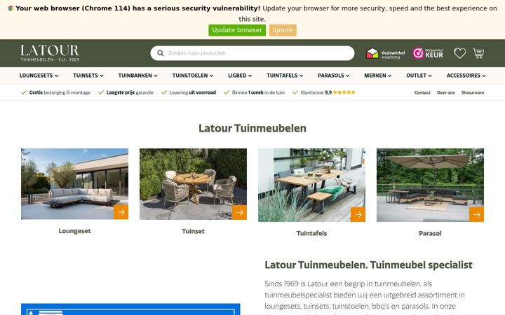The width and height of the screenshot is (505, 315).
Task: Expand the Tuinbanken menu
Action: [138, 76]
